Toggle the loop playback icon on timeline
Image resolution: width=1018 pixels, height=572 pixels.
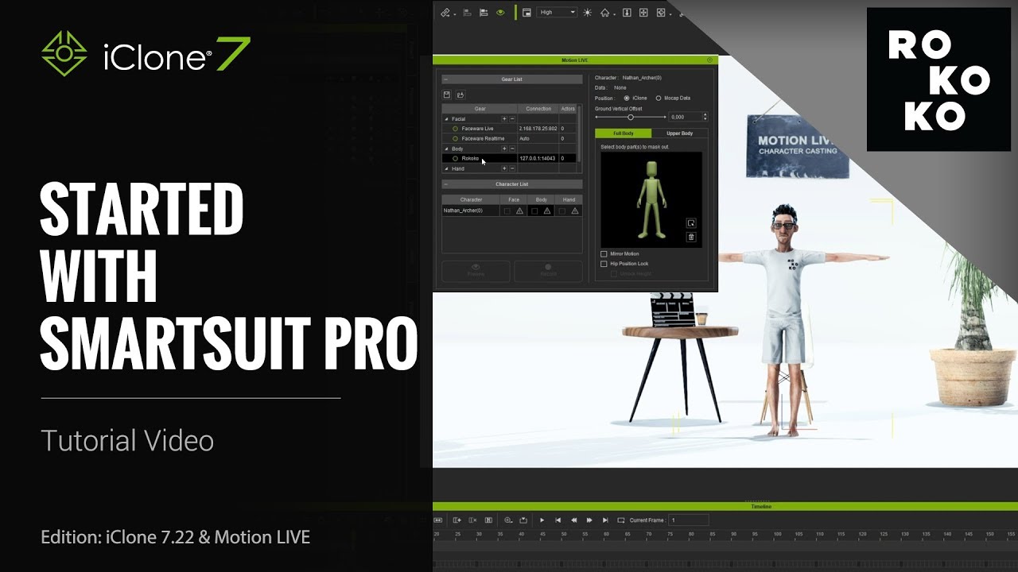[621, 520]
